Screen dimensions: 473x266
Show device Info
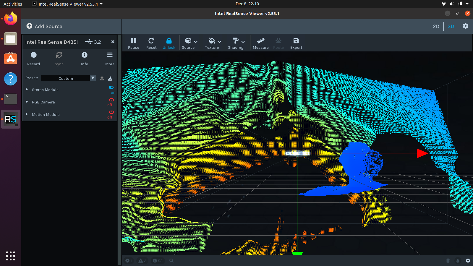pos(85,59)
